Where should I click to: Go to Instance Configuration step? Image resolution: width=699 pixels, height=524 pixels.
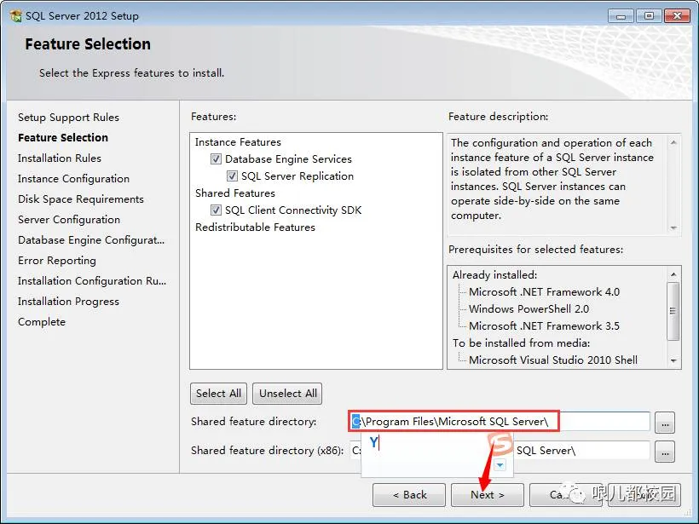pyautogui.click(x=73, y=179)
